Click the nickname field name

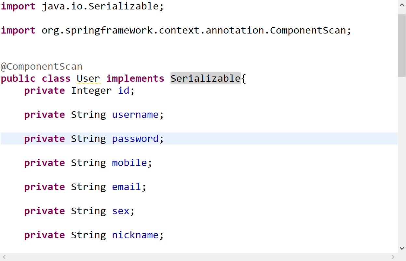click(135, 235)
